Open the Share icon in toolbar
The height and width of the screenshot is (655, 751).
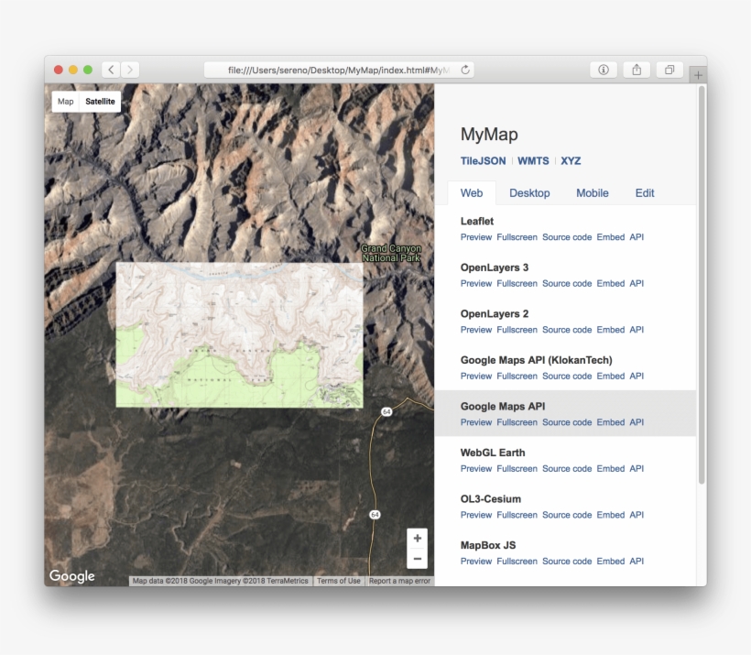pyautogui.click(x=637, y=70)
